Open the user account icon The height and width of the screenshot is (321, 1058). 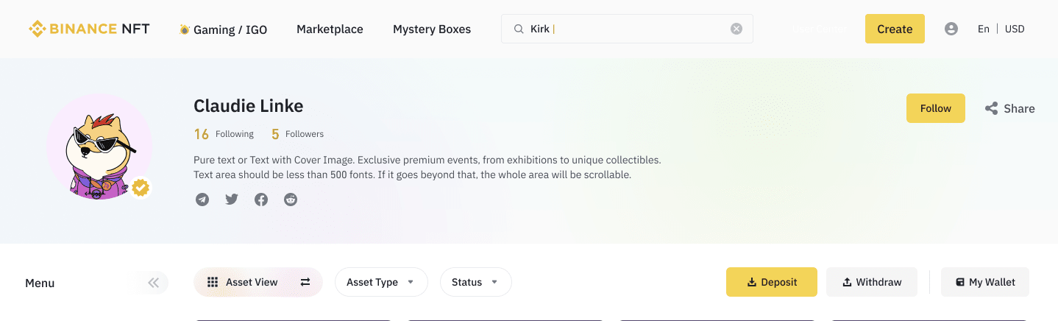click(951, 29)
